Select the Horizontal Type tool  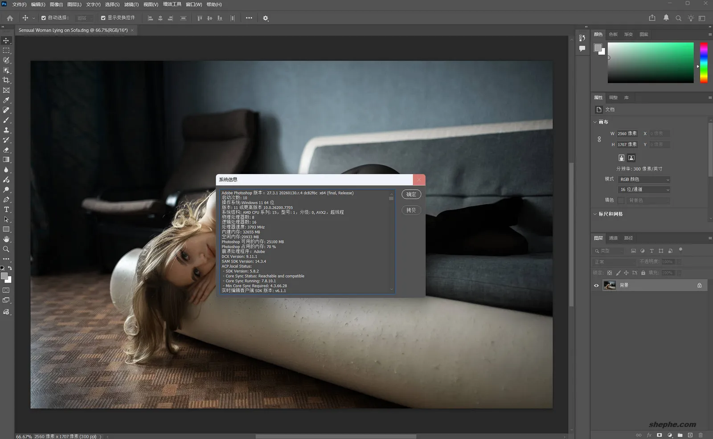6,209
